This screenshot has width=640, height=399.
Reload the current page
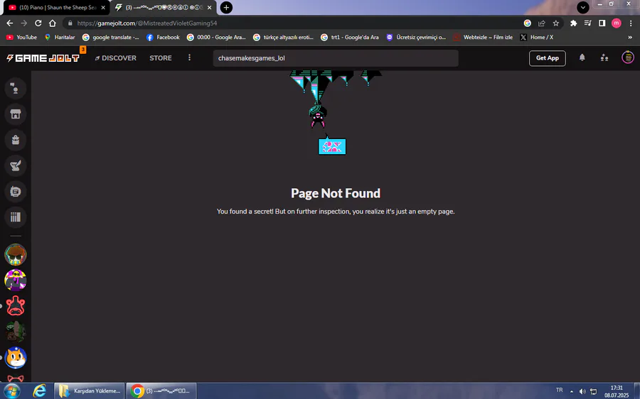point(38,23)
